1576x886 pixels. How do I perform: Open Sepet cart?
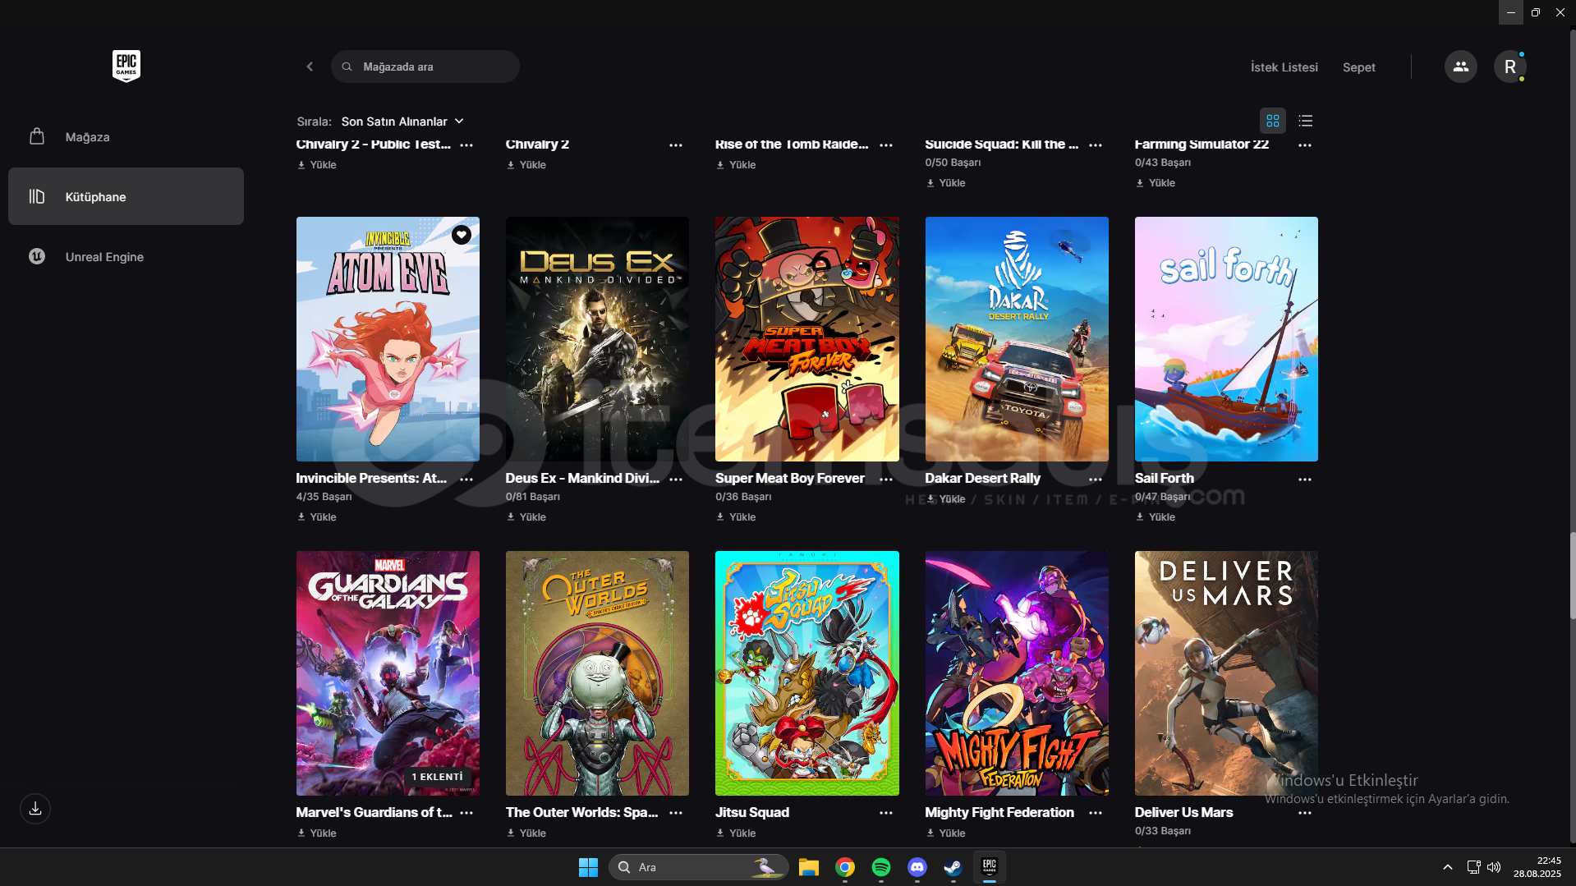[1359, 67]
